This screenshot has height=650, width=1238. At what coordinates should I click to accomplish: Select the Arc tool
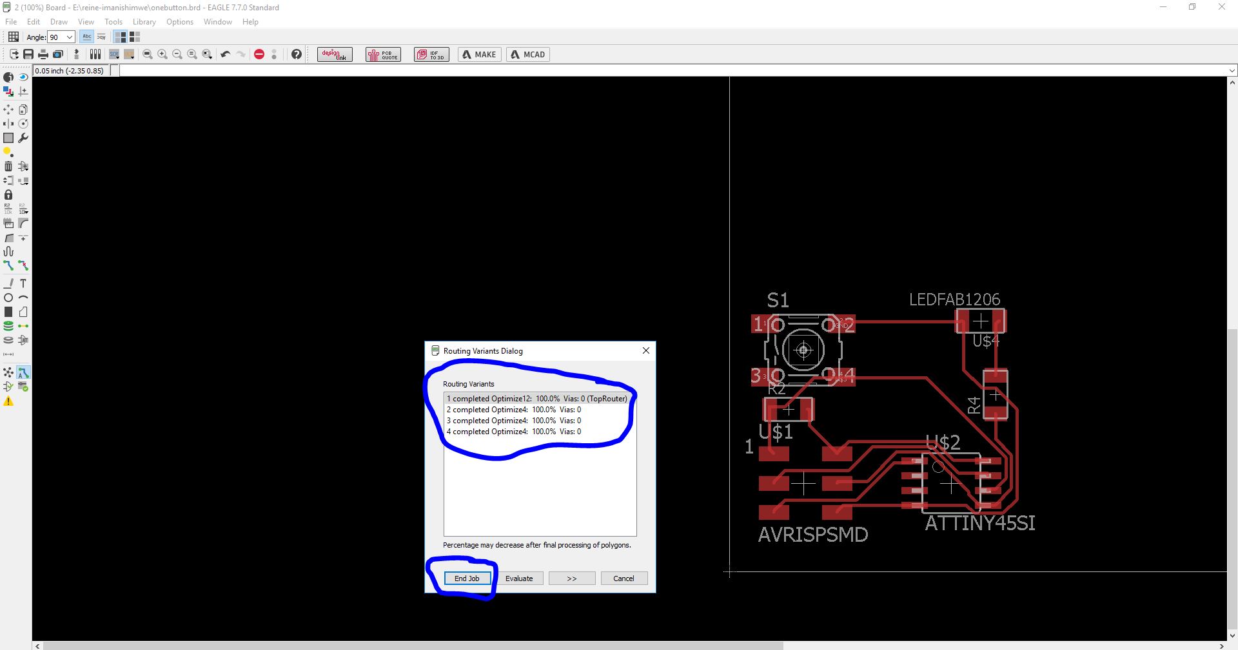[x=23, y=298]
